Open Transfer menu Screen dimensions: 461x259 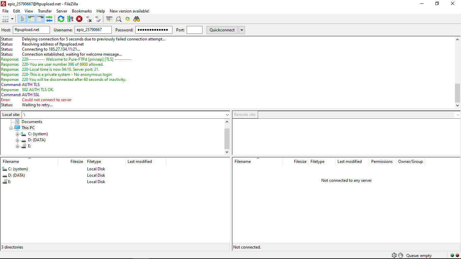click(x=45, y=11)
